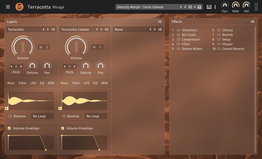Click the Terracotta layer Volume knob
Screen dimensions: 262x159
[x=23, y=46]
